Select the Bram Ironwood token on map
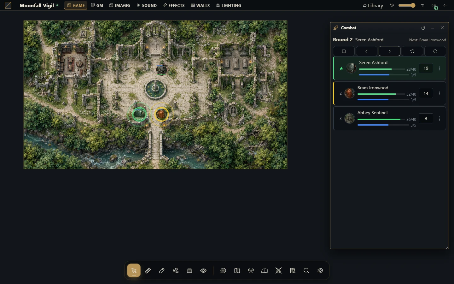The height and width of the screenshot is (284, 454). pyautogui.click(x=161, y=114)
